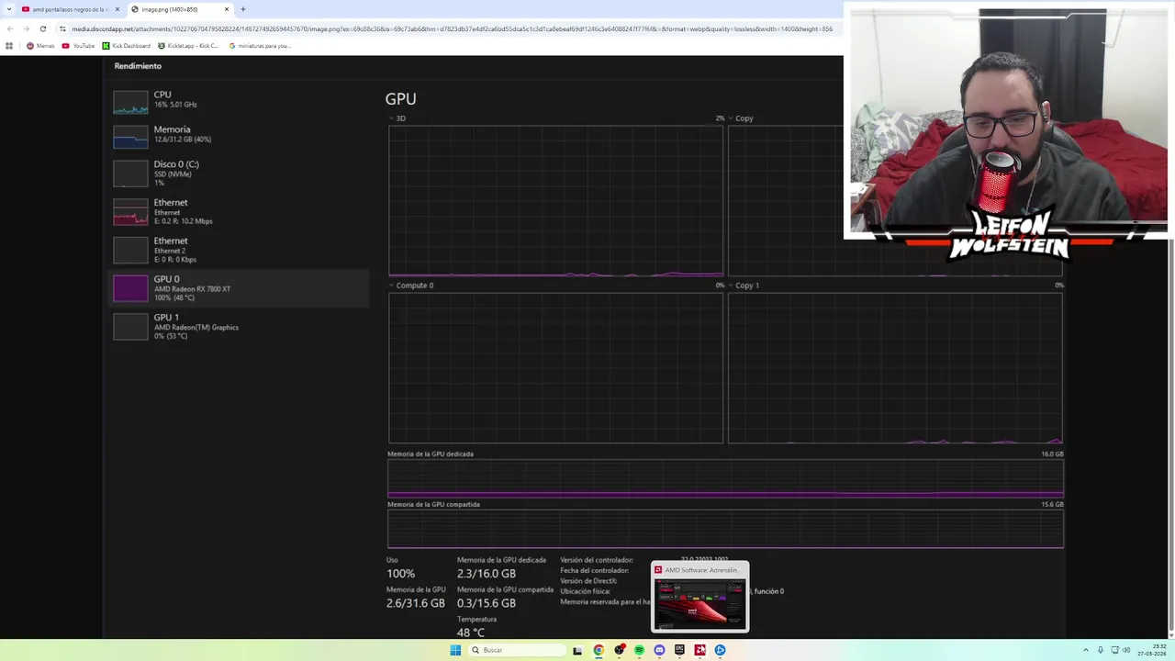Go forward in Chrome navigation
1175x661 pixels.
(x=26, y=28)
